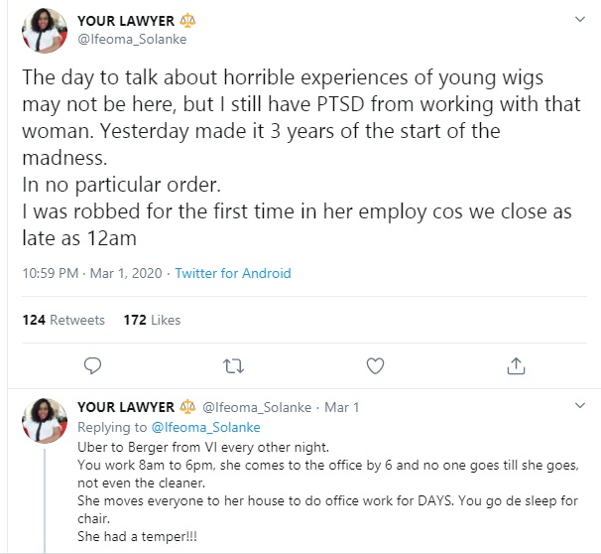
Task: Click the scales emoji beside main name
Action: (x=185, y=21)
